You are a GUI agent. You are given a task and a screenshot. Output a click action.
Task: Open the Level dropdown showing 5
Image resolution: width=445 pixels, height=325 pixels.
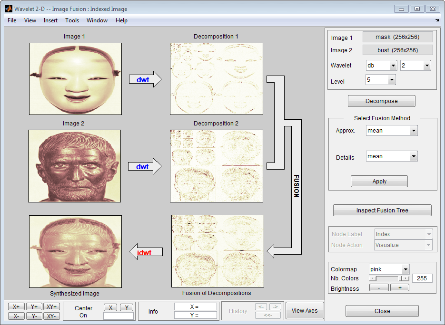pyautogui.click(x=392, y=80)
